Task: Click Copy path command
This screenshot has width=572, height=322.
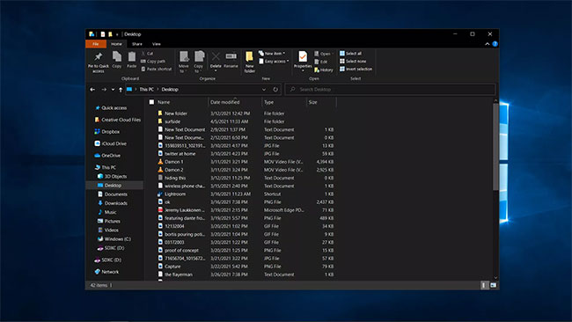Action: tap(153, 62)
